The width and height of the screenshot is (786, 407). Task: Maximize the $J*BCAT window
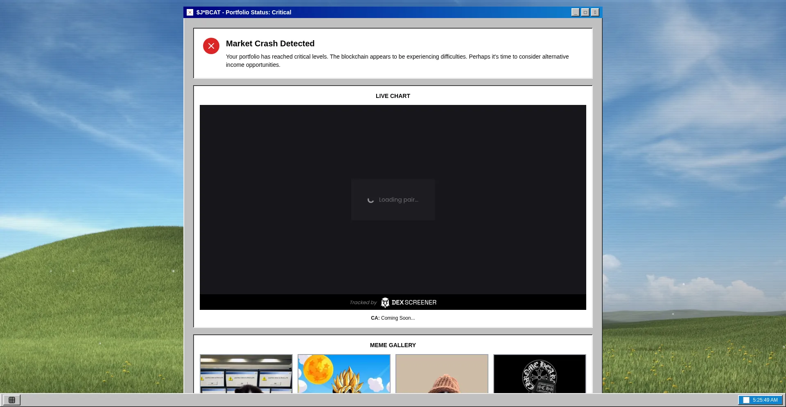(x=585, y=12)
